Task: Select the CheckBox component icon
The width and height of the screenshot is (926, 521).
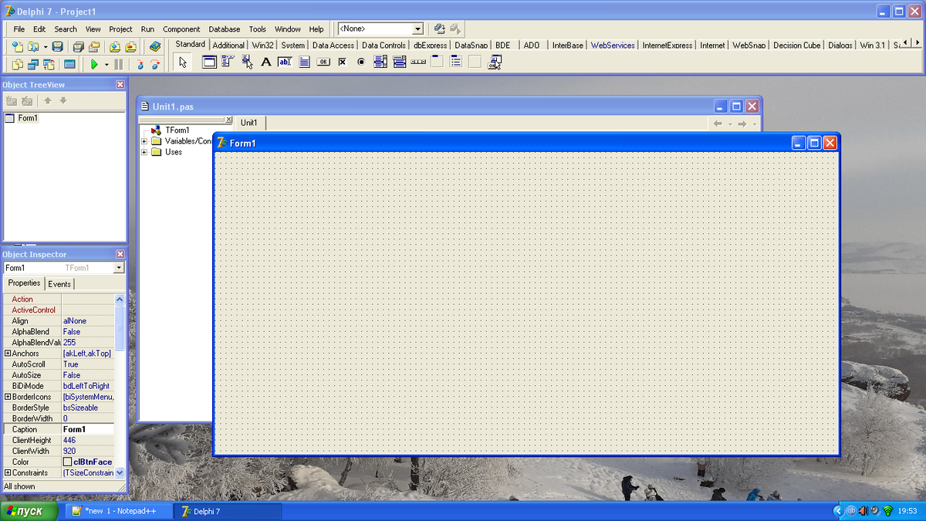Action: (x=342, y=62)
